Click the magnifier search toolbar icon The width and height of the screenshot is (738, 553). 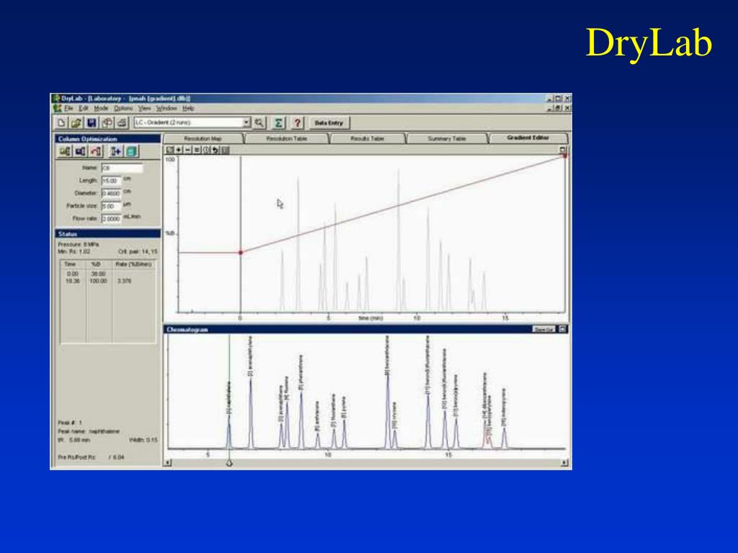pos(259,122)
